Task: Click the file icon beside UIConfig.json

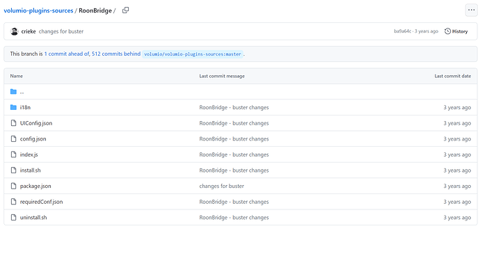Action: [13, 123]
